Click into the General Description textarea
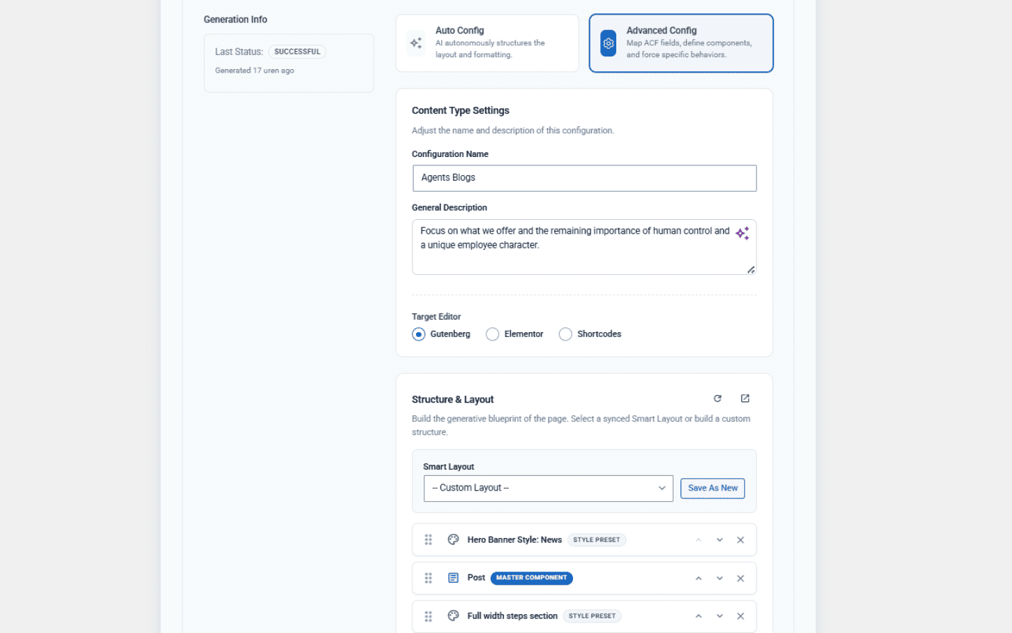The width and height of the screenshot is (1012, 633). [x=585, y=247]
